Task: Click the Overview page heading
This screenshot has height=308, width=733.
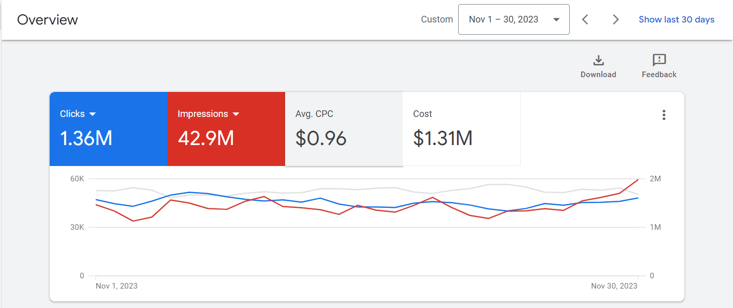Action: click(x=48, y=20)
